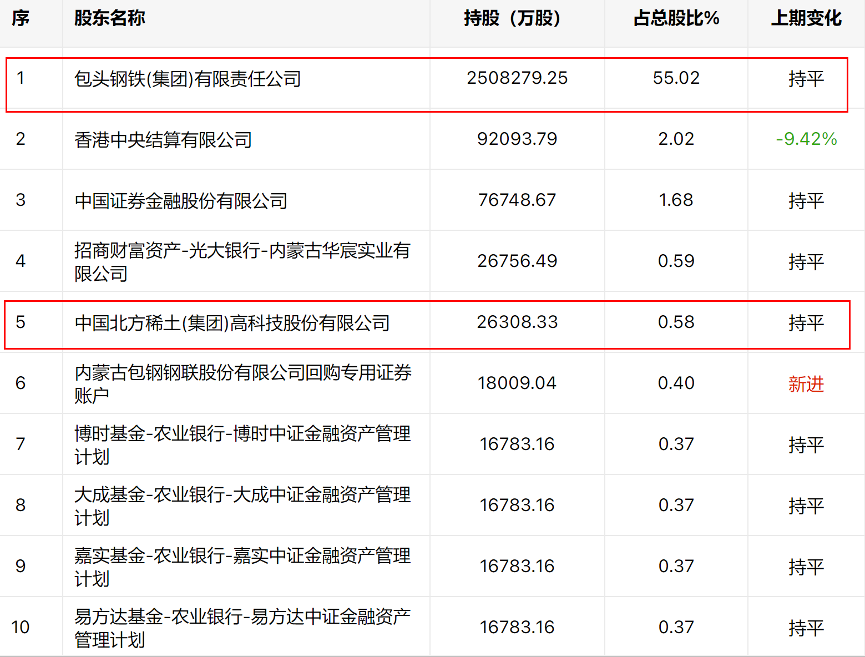865x657 pixels.
Task: Click the percentage 55.02
Action: point(676,78)
